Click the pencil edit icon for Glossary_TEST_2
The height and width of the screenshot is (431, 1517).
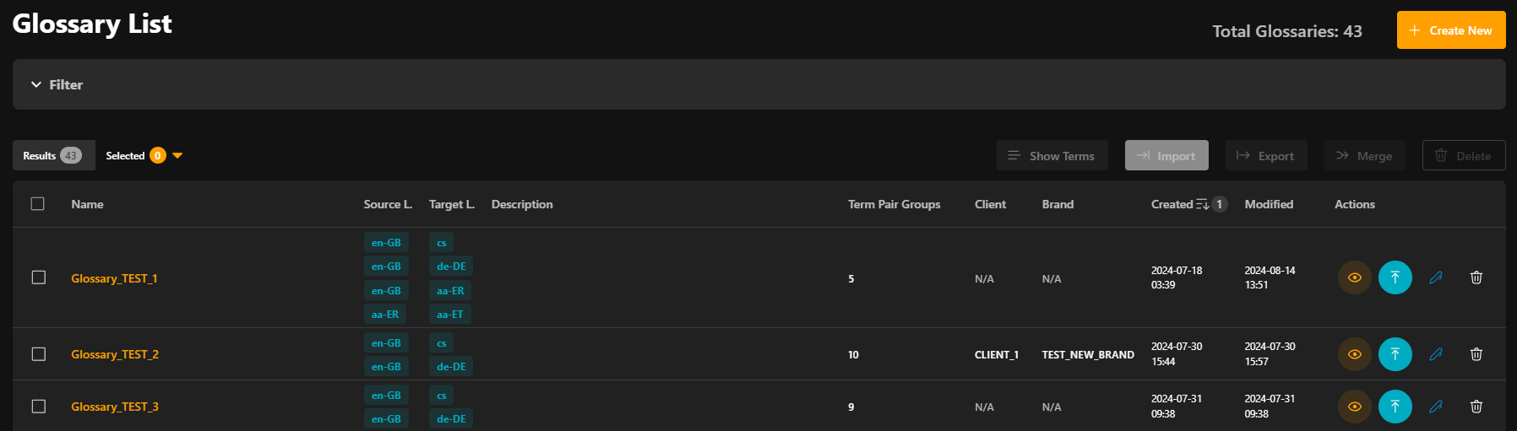pos(1435,354)
